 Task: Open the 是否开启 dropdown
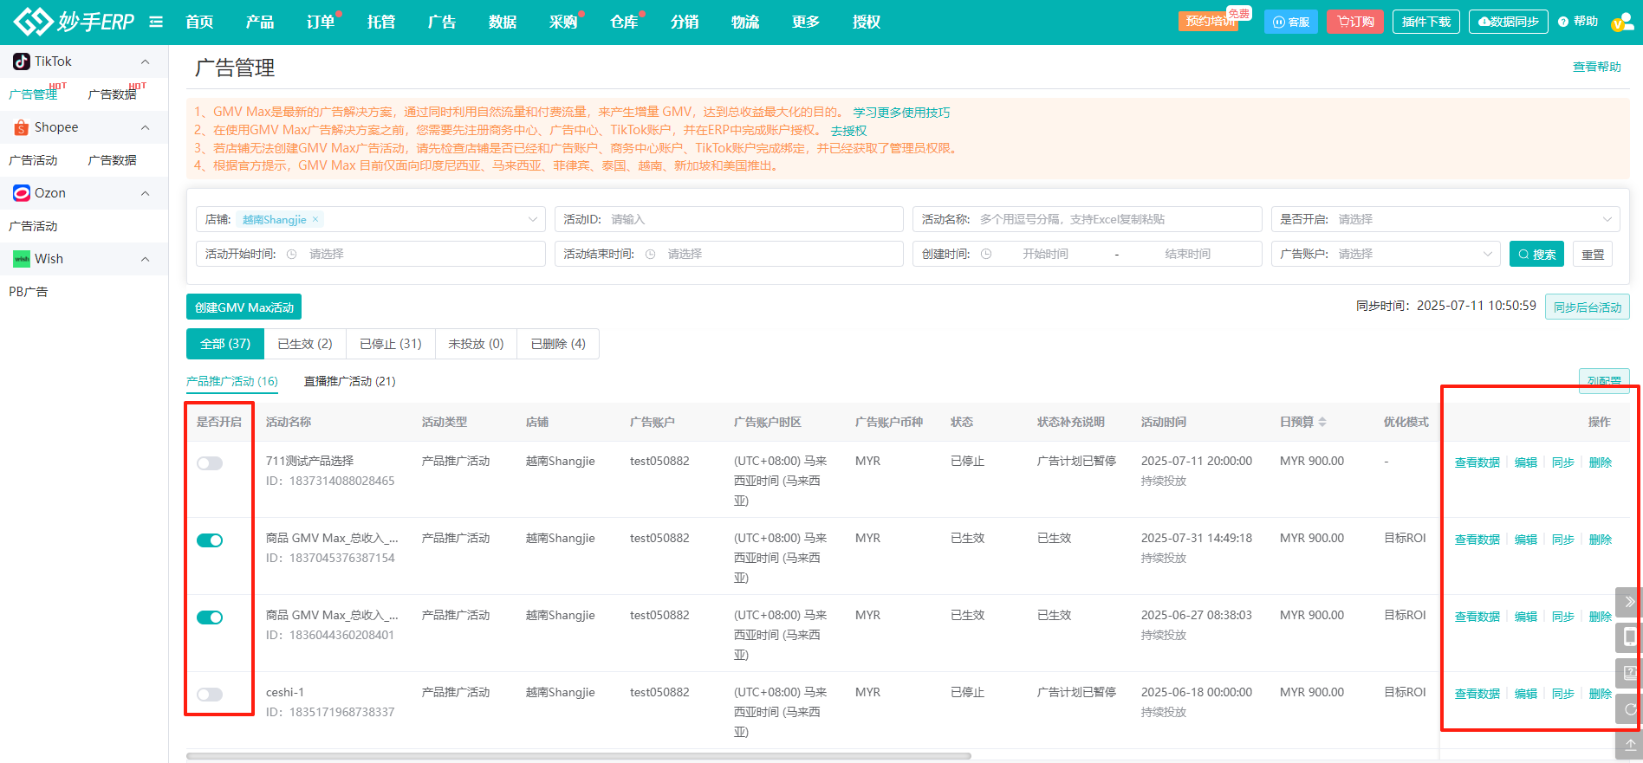point(1445,219)
